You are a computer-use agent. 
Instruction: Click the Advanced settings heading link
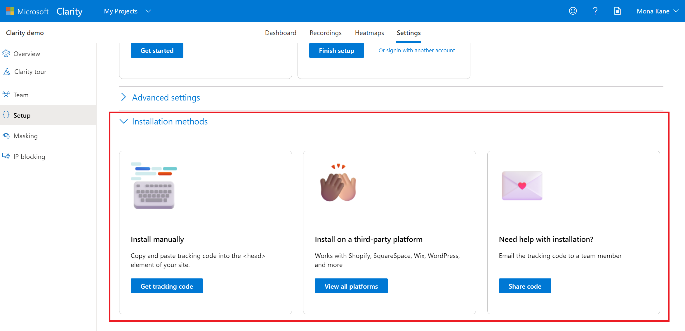tap(166, 97)
